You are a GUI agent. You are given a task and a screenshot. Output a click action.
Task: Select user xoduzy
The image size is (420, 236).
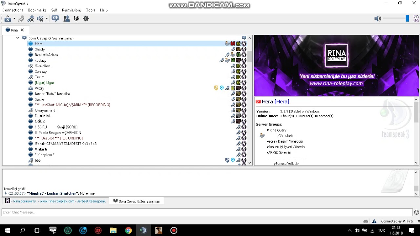(x=40, y=60)
